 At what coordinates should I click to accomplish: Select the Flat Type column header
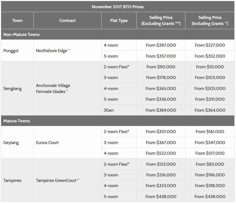click(x=119, y=21)
